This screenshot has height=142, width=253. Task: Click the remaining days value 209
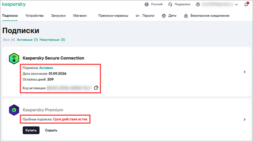50,79
